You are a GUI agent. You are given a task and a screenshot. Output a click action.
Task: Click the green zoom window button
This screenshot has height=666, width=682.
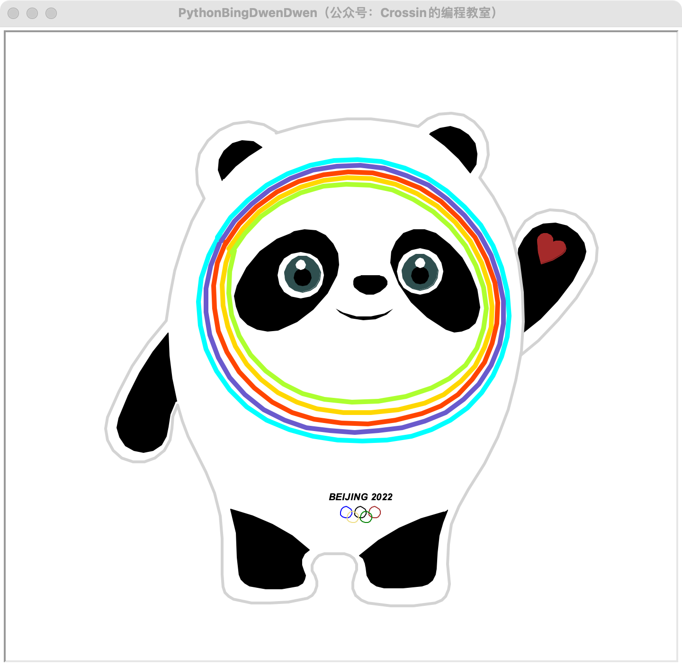coord(51,13)
